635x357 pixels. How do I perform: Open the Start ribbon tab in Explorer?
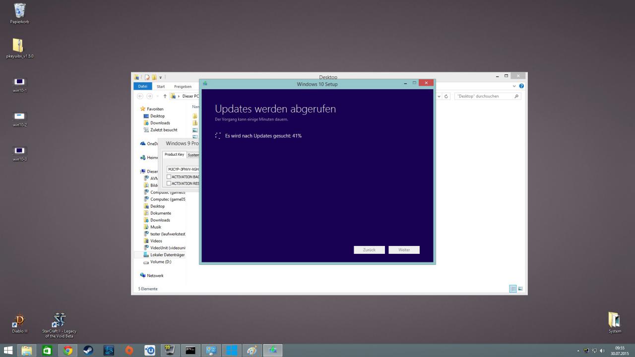(x=161, y=86)
